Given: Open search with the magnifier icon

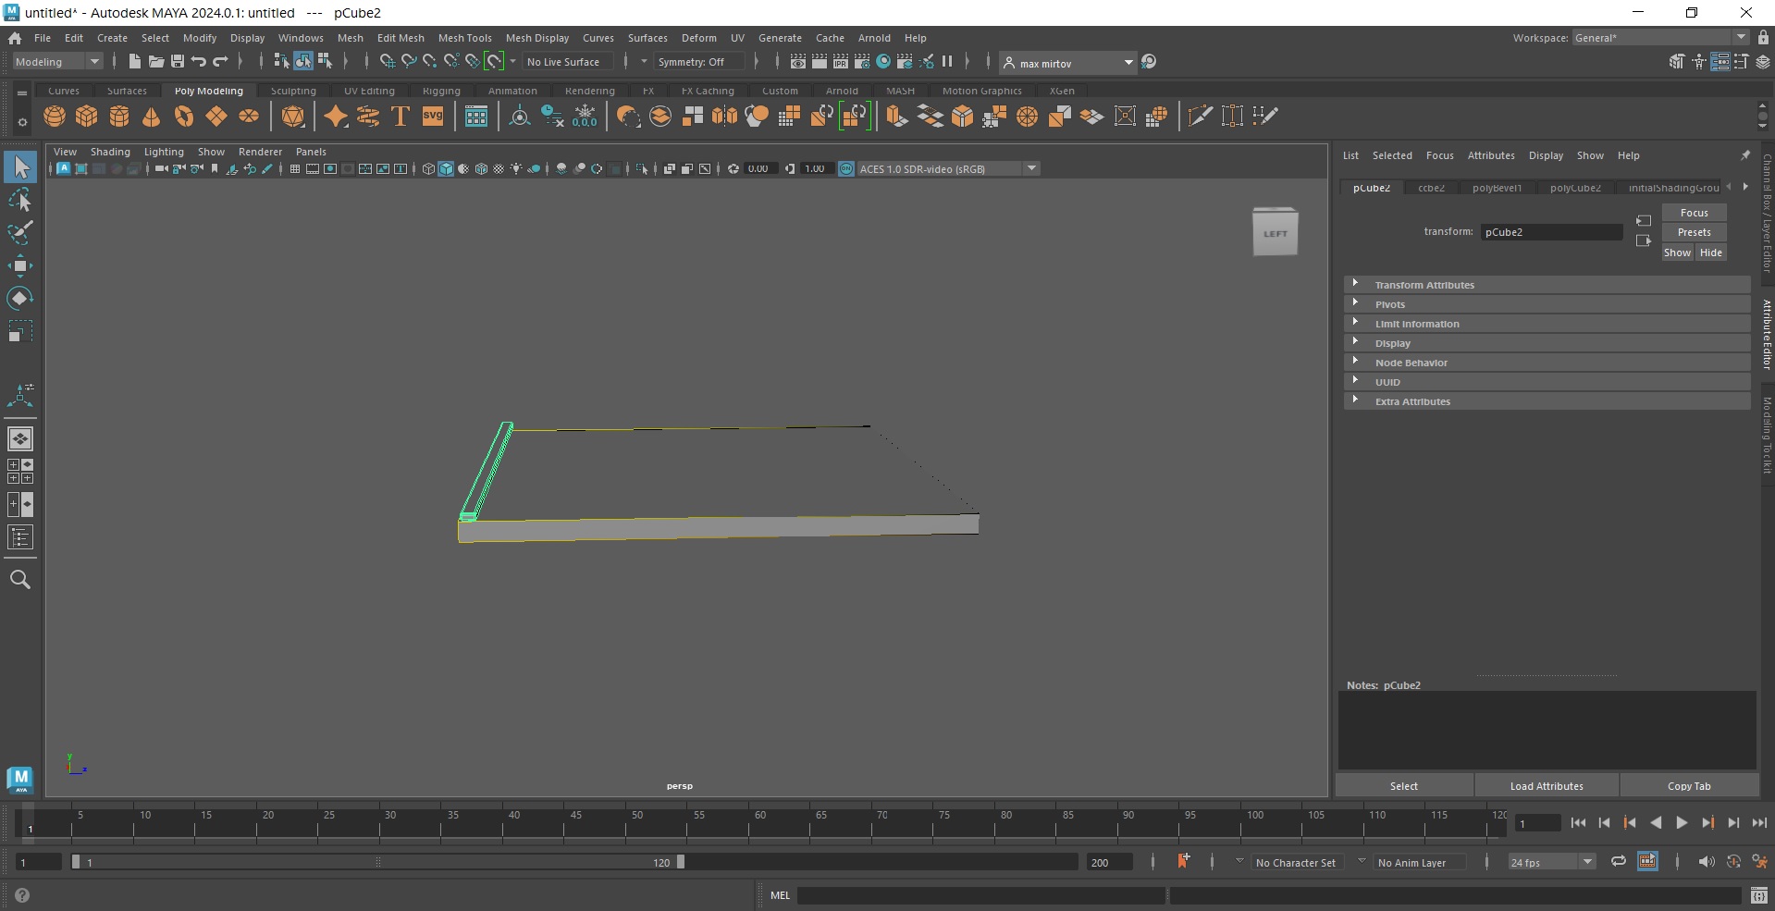Looking at the screenshot, I should pyautogui.click(x=19, y=580).
